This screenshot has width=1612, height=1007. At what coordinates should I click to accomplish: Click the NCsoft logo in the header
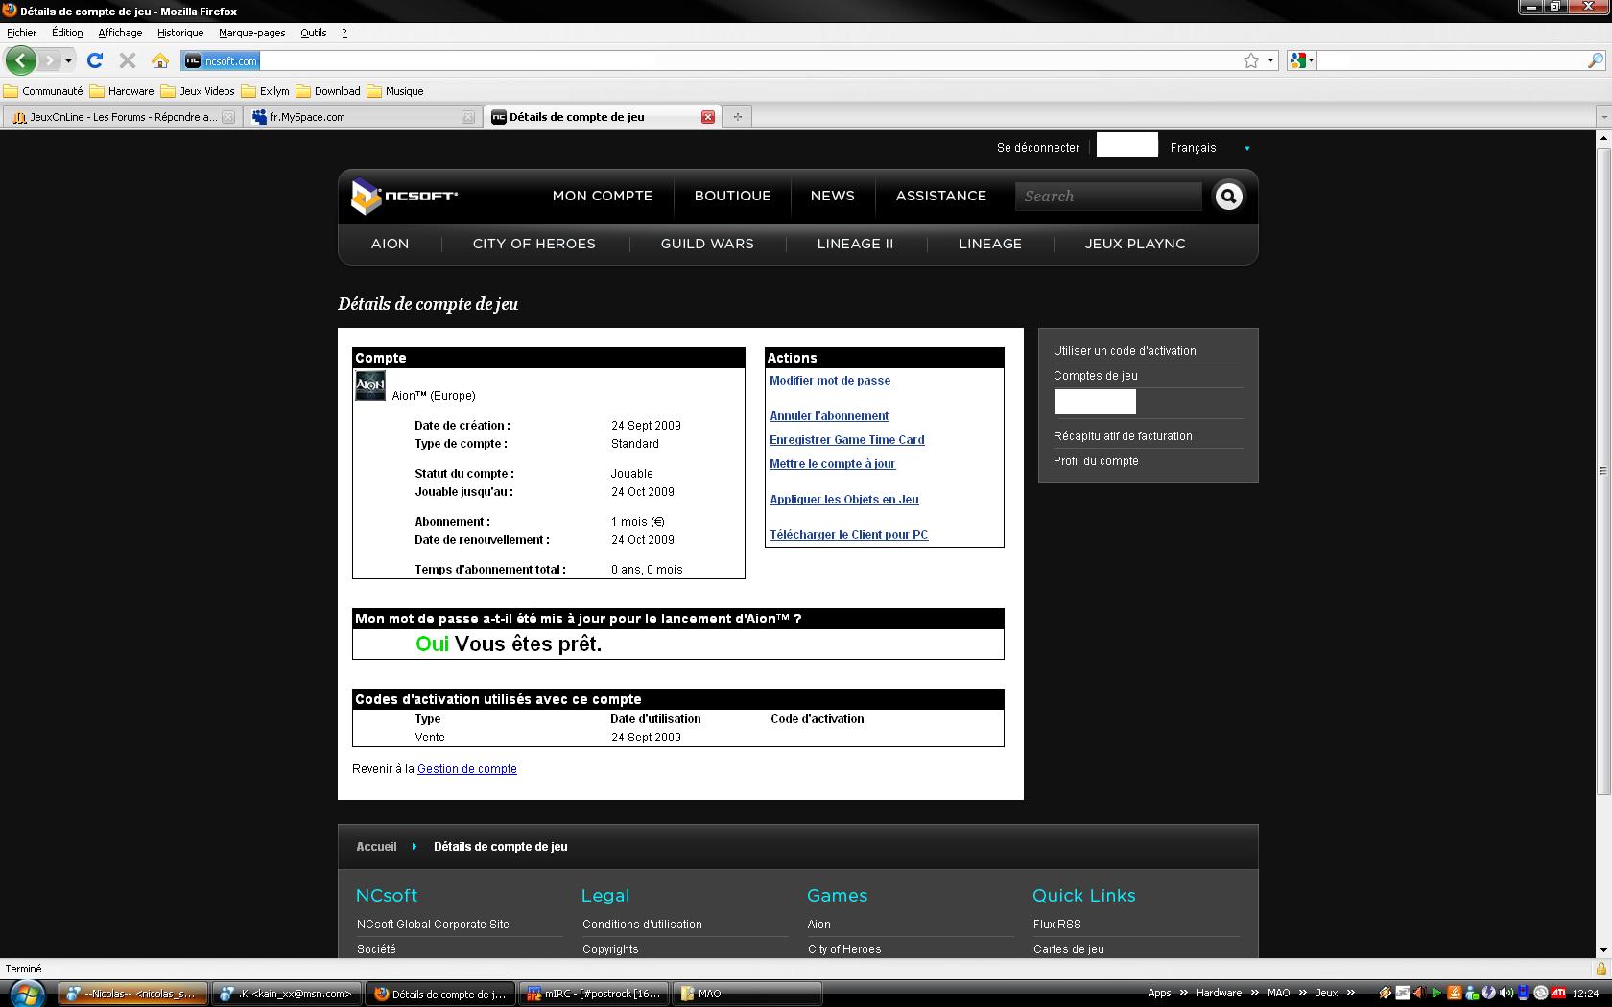pyautogui.click(x=404, y=196)
